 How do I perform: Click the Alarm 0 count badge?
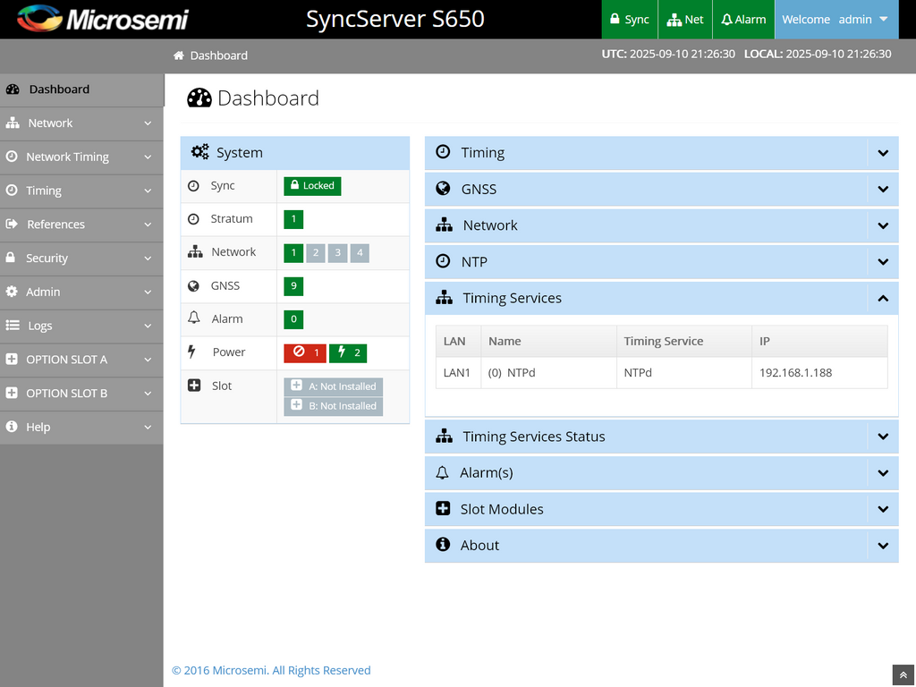(x=293, y=319)
